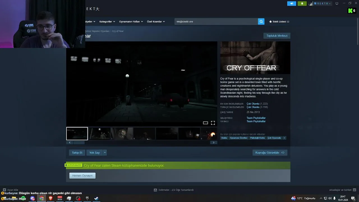Show hidden system tray icons
359x202 pixels.
click(321, 198)
